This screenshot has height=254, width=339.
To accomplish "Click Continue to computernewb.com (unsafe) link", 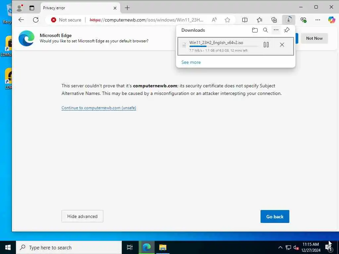I will (x=99, y=108).
